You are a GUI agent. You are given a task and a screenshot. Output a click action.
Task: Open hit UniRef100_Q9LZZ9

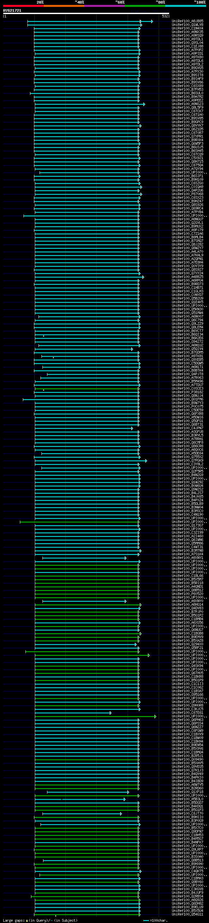coord(187,324)
